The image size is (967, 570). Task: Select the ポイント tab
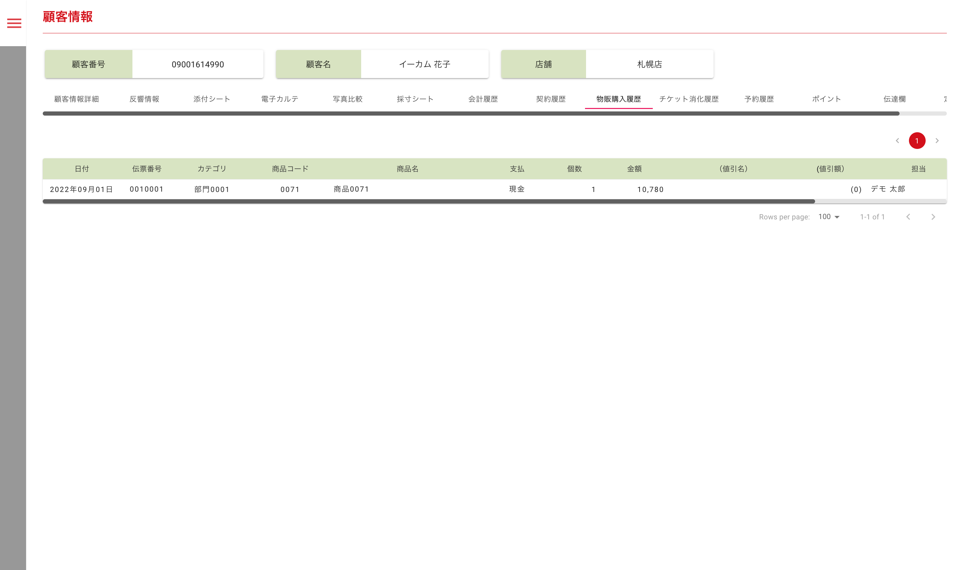pyautogui.click(x=826, y=99)
